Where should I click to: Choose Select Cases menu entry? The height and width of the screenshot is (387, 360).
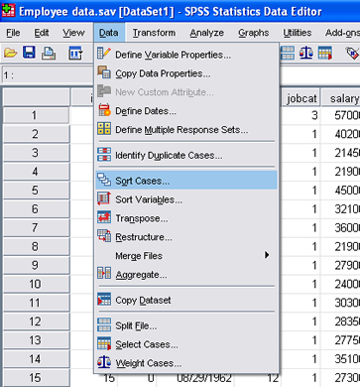(186, 344)
